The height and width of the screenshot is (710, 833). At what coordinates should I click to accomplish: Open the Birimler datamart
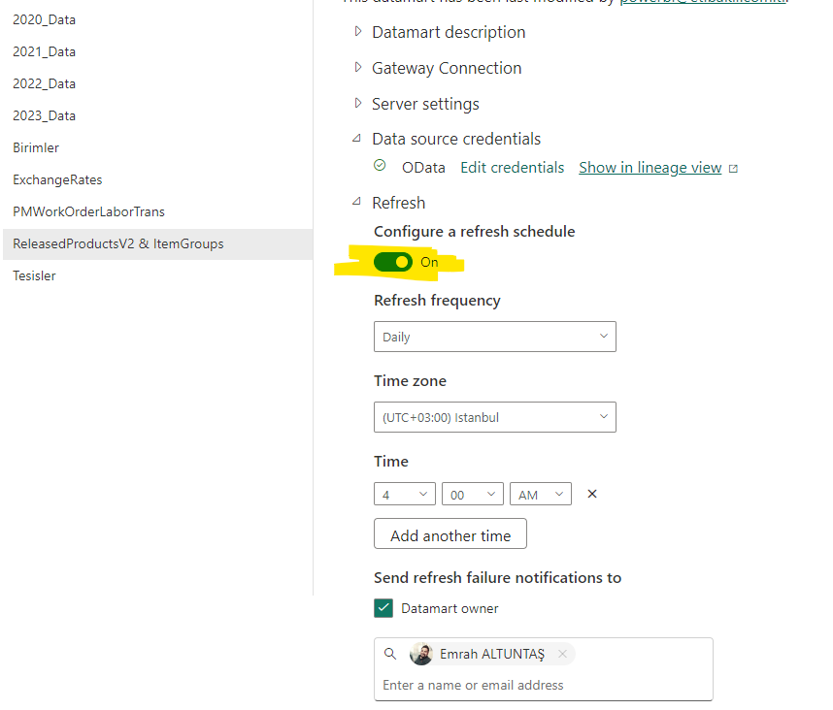click(36, 147)
